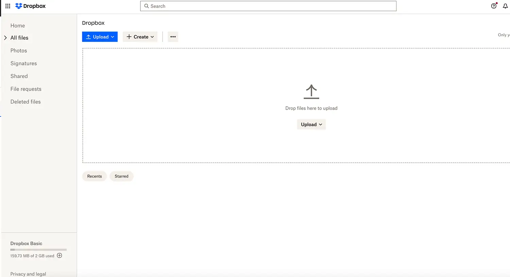Viewport: 510px width, 277px height.
Task: Open the notifications bell icon
Action: pos(505,6)
